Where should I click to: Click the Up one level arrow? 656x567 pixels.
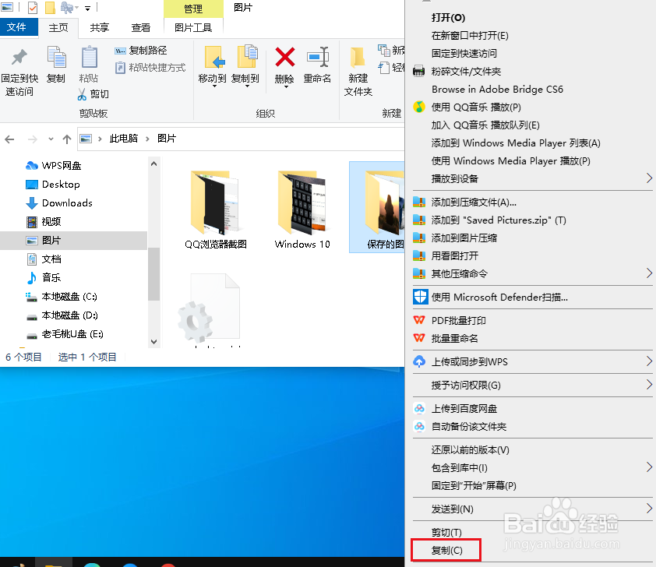click(x=67, y=139)
